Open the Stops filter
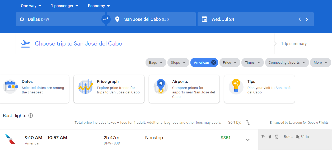 [x=178, y=62]
